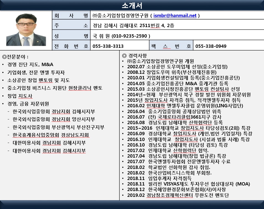Select the 2018.11 임업후계자 자격취득 line
The image size is (264, 209).
click(x=159, y=178)
